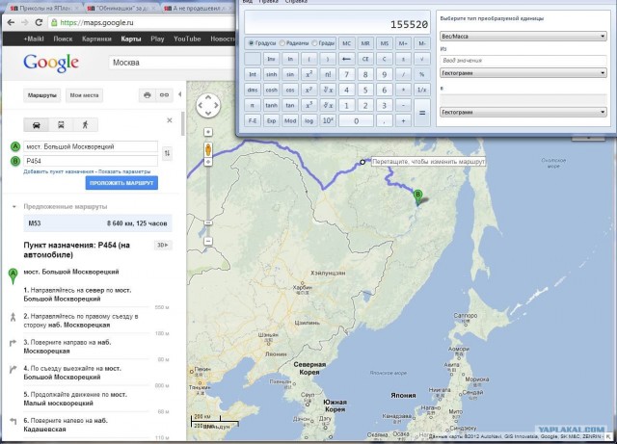Image resolution: width=617 pixels, height=444 pixels.
Task: Click the calculator equals button
Action: [422, 113]
